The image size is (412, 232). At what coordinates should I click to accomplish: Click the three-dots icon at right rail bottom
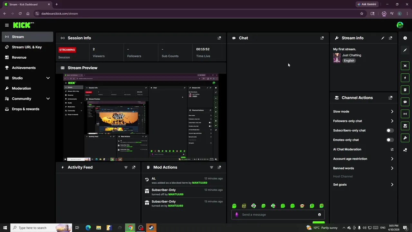point(405,150)
